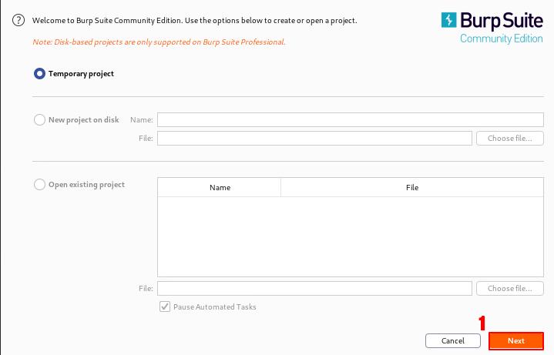The width and height of the screenshot is (554, 355).
Task: Click the File column header in projects table
Action: (x=412, y=188)
